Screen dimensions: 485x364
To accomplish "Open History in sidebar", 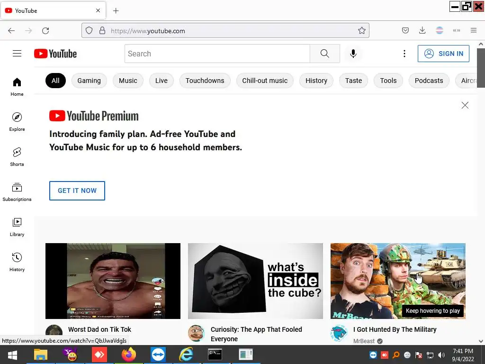I will pyautogui.click(x=17, y=262).
